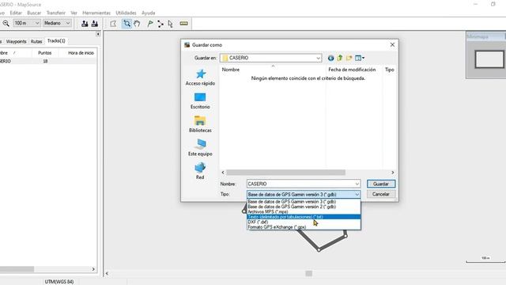Open Escritorio location
The width and height of the screenshot is (506, 285).
click(x=200, y=101)
